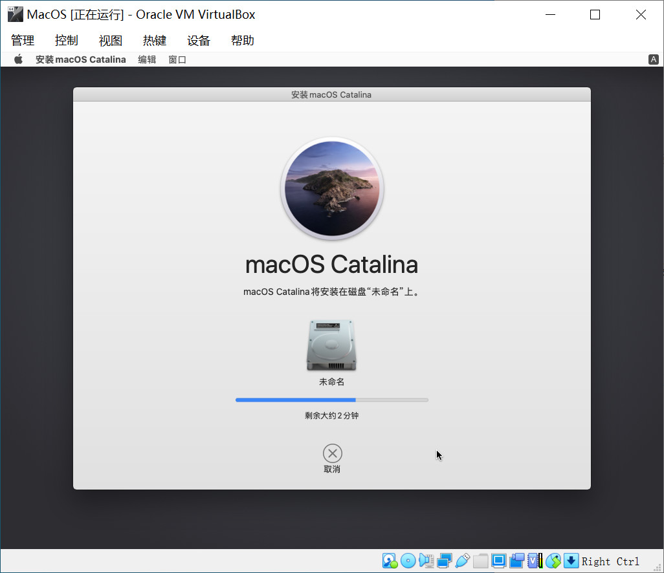Click the installation progress bar
The image size is (664, 573).
[332, 400]
